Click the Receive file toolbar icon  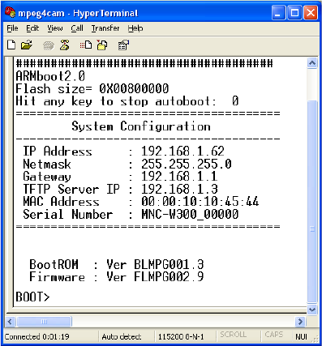(x=102, y=45)
